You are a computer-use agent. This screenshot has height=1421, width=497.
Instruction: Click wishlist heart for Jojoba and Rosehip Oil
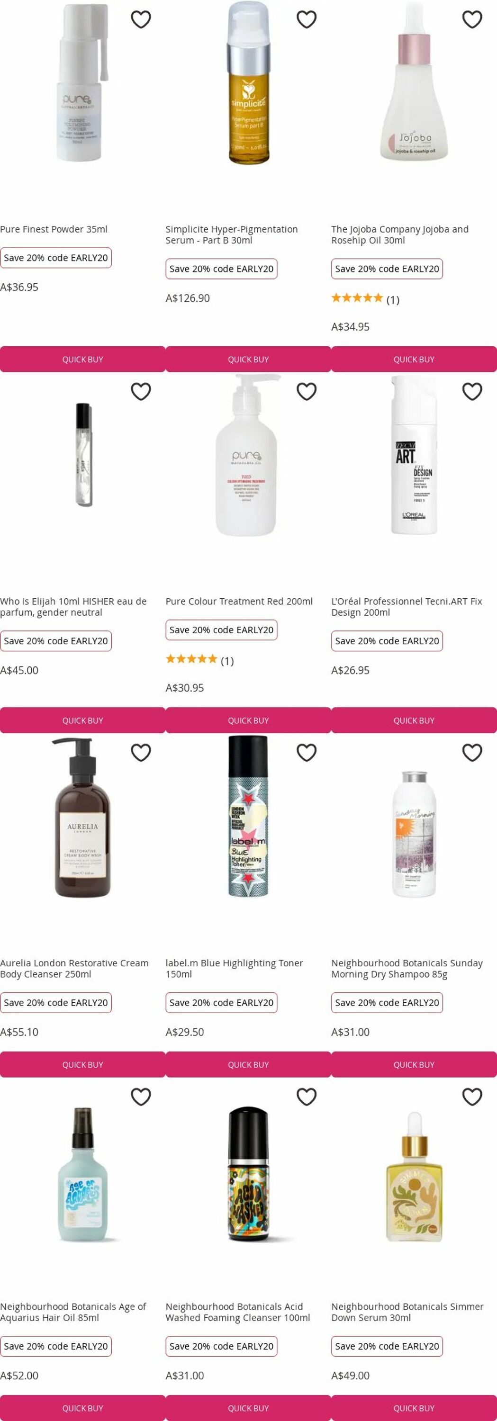(x=472, y=19)
